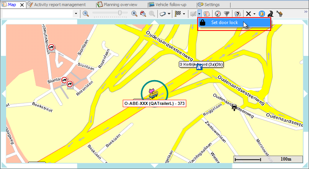Click the funnel filter icon
The height and width of the screenshot is (169, 309).
tap(227, 14)
